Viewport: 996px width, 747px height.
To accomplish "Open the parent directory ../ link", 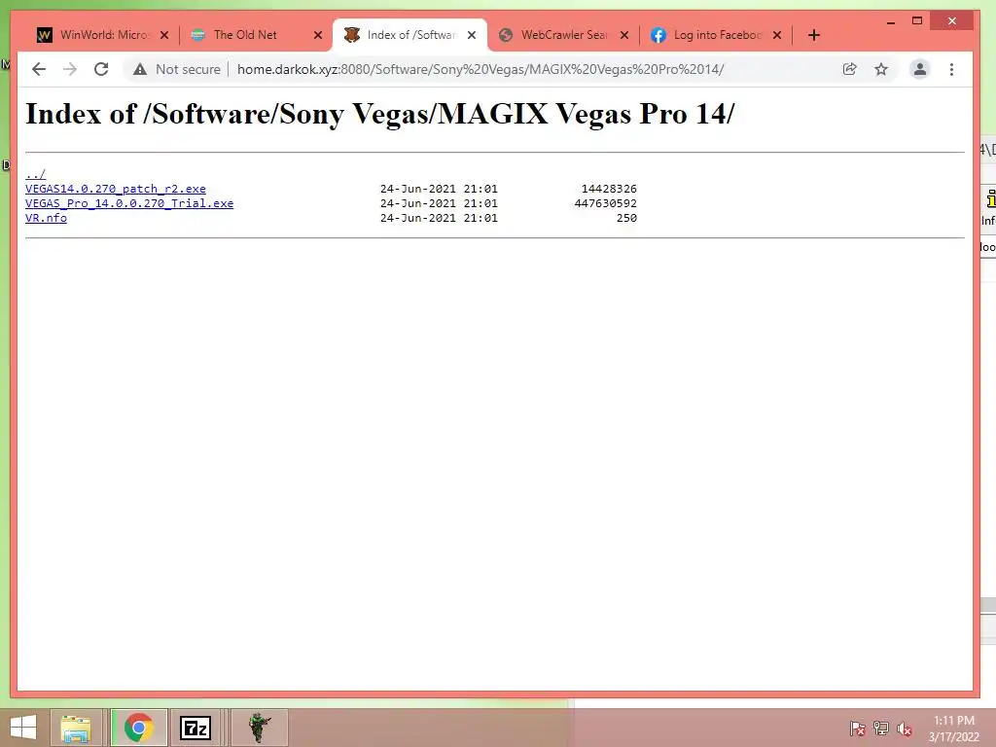I will [x=36, y=174].
